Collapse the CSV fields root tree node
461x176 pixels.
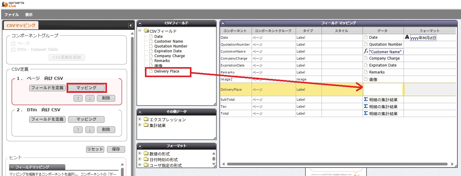140,31
